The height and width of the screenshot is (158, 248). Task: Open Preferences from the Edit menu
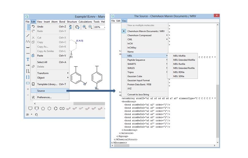click(45, 97)
